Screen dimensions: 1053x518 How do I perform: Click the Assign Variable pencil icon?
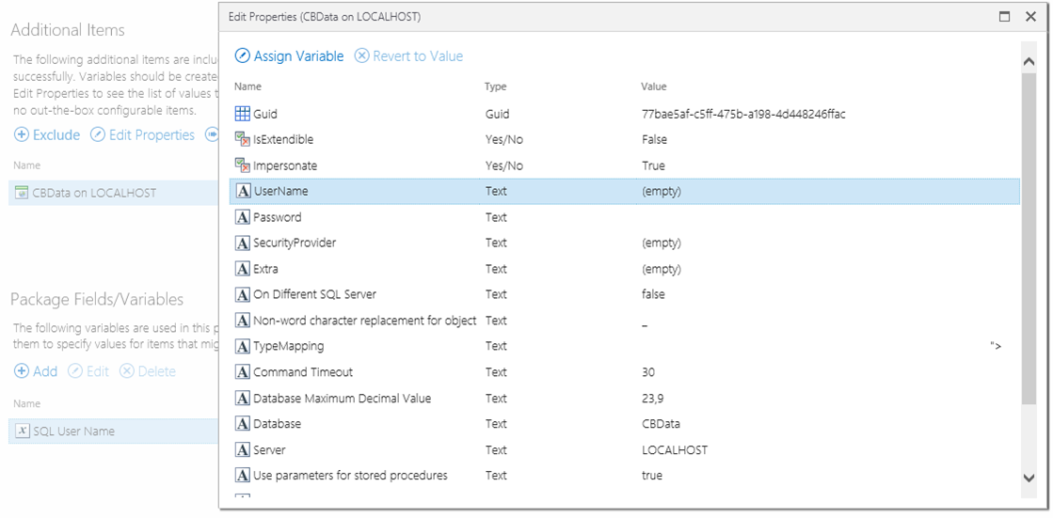(242, 56)
